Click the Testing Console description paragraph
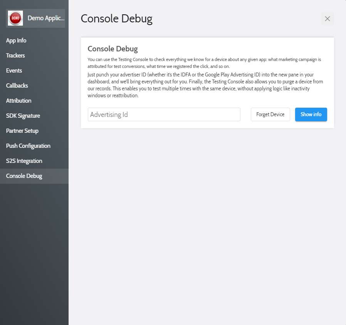This screenshot has height=325, width=346. point(204,63)
